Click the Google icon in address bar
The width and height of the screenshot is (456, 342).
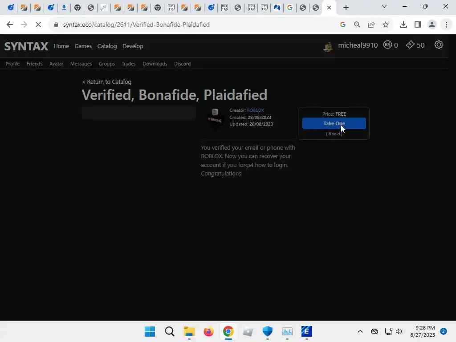(x=343, y=25)
